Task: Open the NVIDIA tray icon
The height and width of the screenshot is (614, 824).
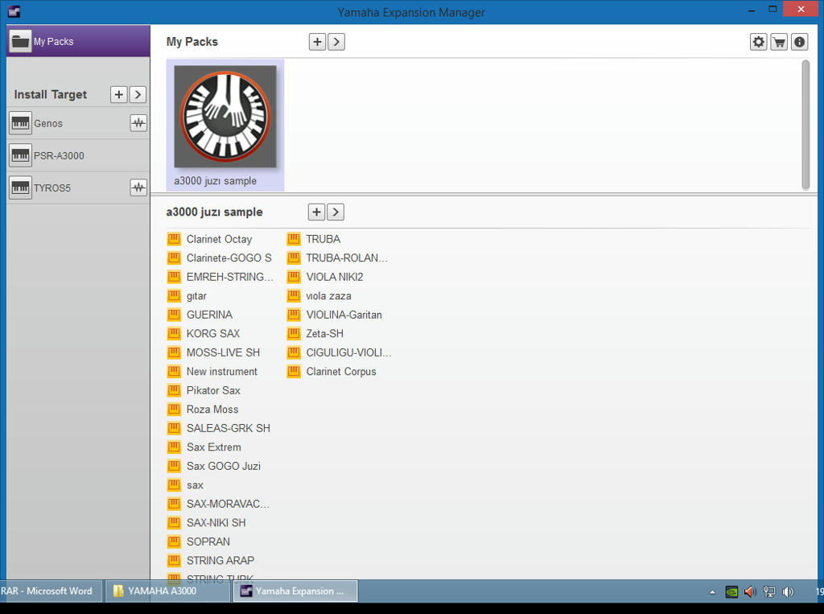Action: pyautogui.click(x=731, y=592)
